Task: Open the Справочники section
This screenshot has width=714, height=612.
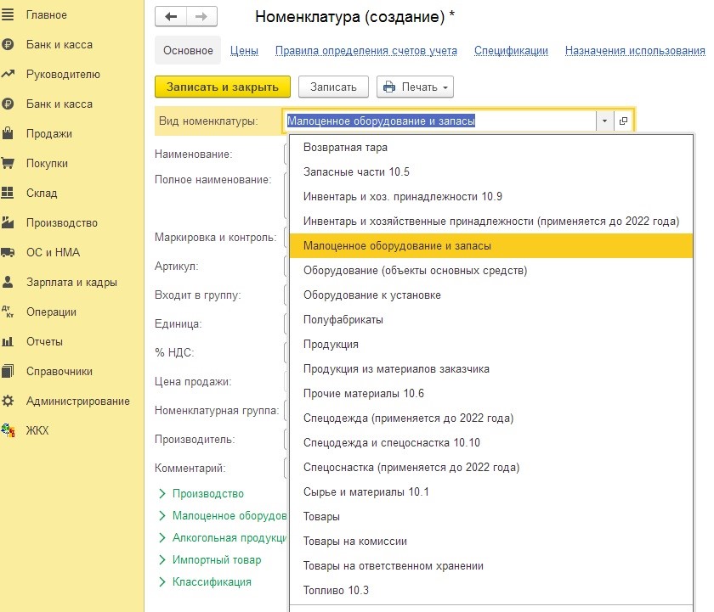Action: 59,372
